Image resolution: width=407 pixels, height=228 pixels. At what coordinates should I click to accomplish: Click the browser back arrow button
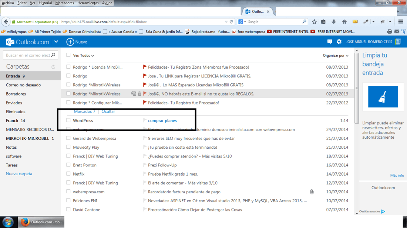point(6,22)
